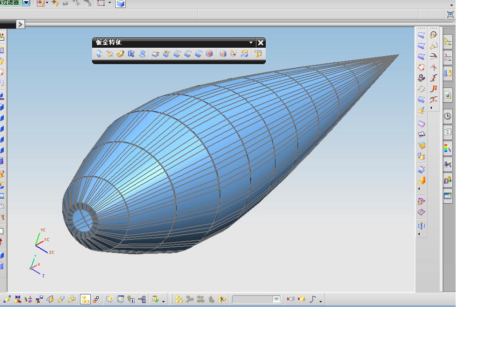479x359 pixels.
Task: Pick the blue Z-shaped strip feature tool
Action: coord(142,54)
